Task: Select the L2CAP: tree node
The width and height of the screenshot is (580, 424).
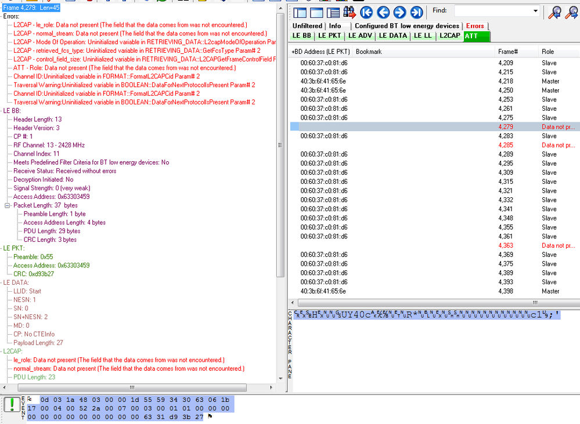Action: pos(13,351)
